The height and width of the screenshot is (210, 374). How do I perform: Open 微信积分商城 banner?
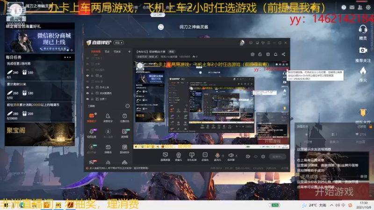coord(40,41)
